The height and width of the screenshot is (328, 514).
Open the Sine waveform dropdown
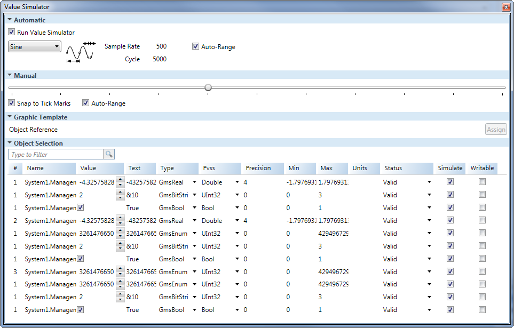pyautogui.click(x=35, y=46)
